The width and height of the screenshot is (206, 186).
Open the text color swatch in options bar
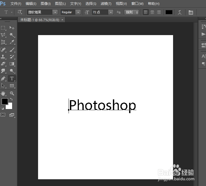click(x=169, y=12)
